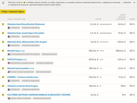
Task: Click the podiel column header
Action: pyautogui.click(x=132, y=19)
